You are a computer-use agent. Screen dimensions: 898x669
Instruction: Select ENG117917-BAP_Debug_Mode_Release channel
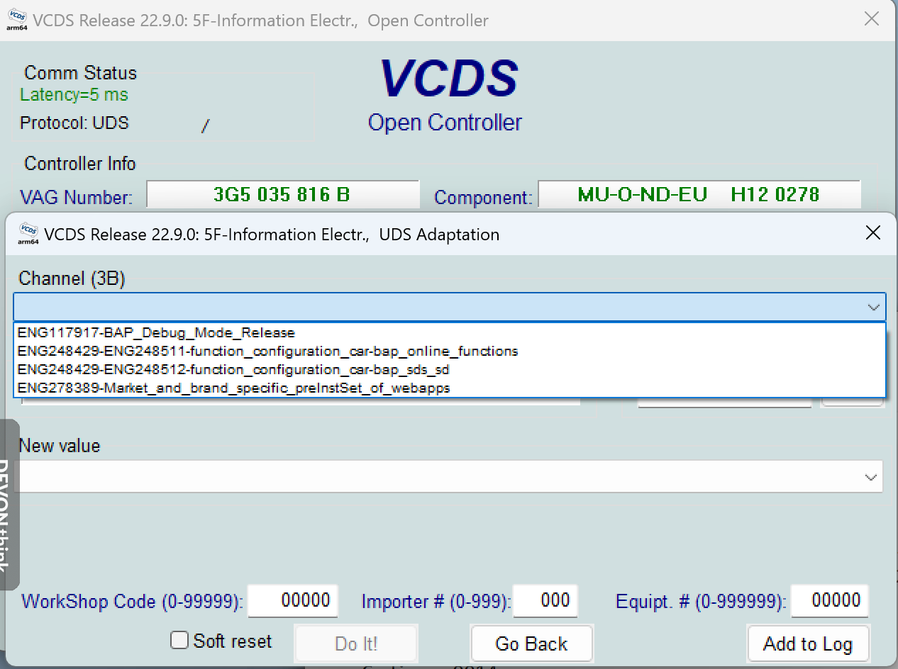pos(450,332)
